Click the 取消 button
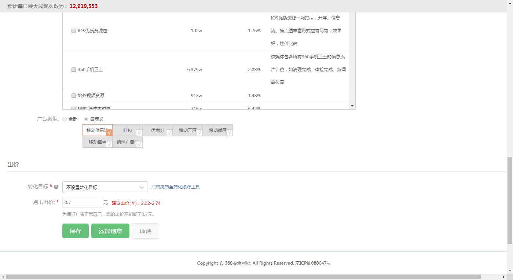The image size is (513, 280). pos(146,231)
